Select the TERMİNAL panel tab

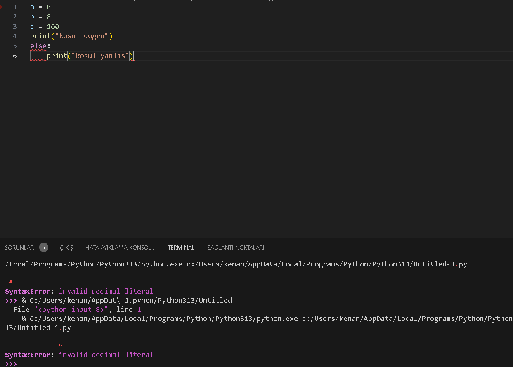click(x=181, y=248)
